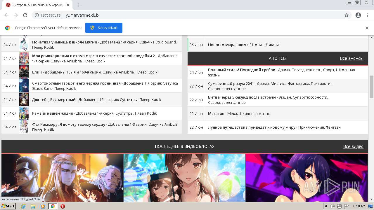The width and height of the screenshot is (374, 210).
Task: Click thumbnail of Фея Раммару row
Action: [24, 127]
